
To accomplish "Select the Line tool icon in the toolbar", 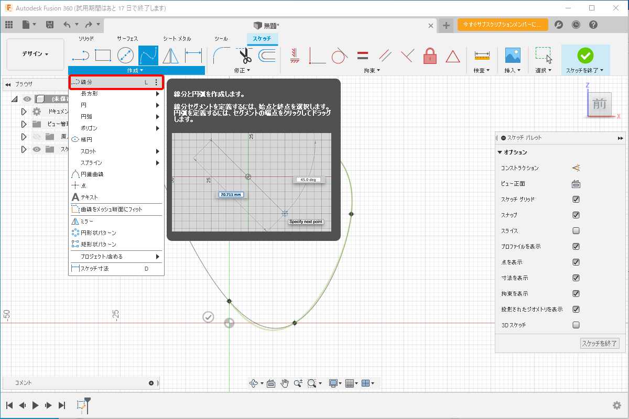I will click(x=80, y=55).
